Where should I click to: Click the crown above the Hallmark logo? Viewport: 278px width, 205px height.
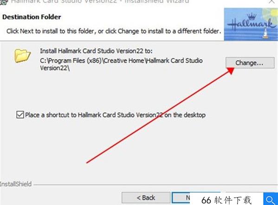[252, 17]
